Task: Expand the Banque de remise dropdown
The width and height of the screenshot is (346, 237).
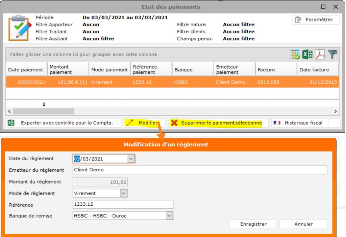Action: coord(169,215)
